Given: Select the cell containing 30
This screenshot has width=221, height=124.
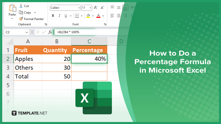Looking at the screenshot, I should (57, 68).
